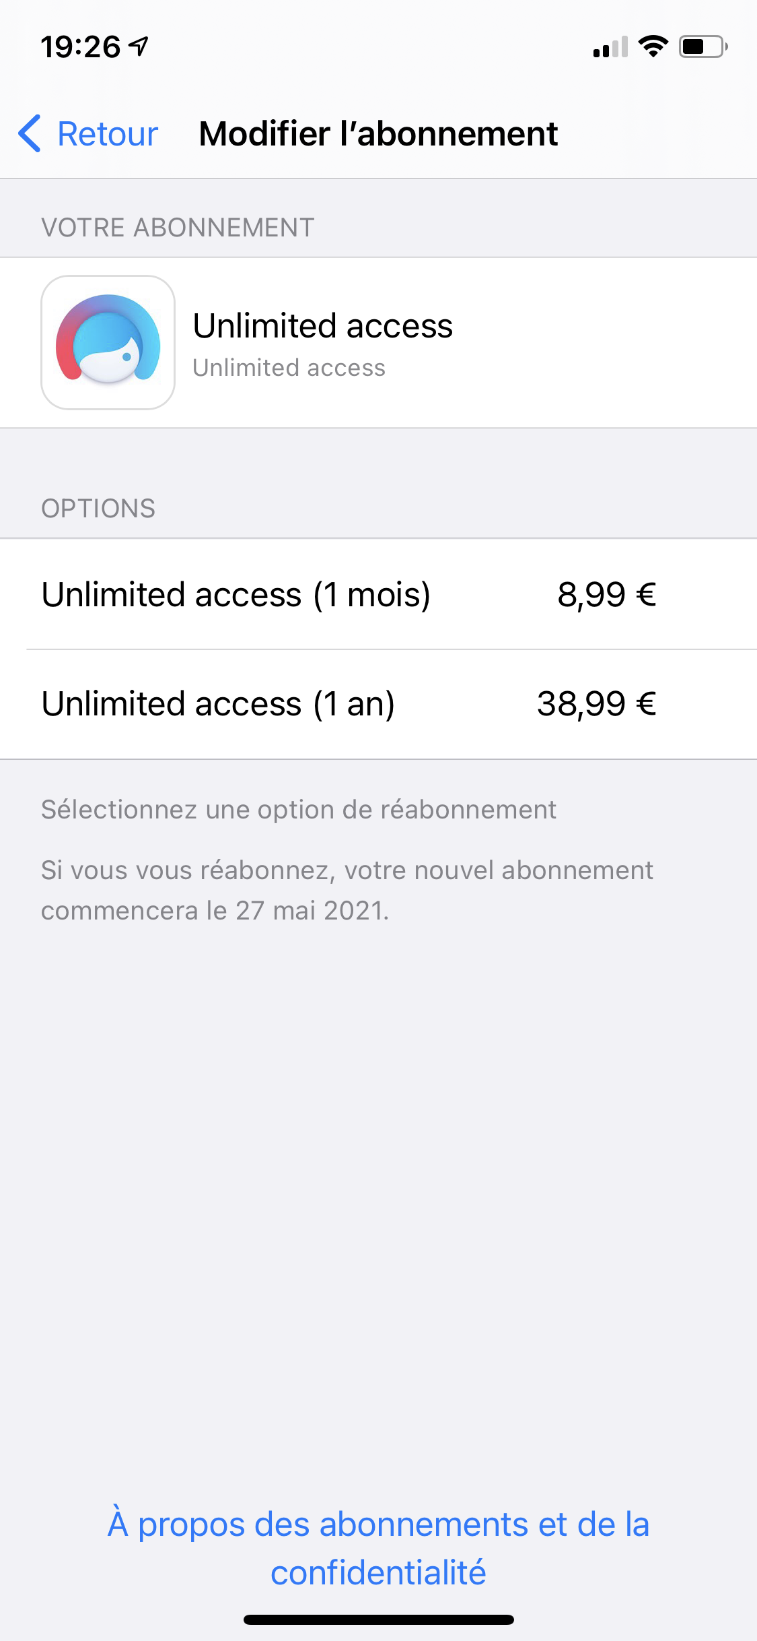This screenshot has width=757, height=1641.
Task: Open the Facetune app icon thumbnail
Action: coord(108,342)
